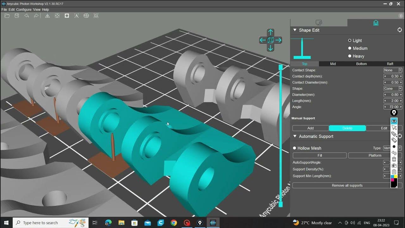The height and width of the screenshot is (228, 405).
Task: Open the View menu
Action: click(x=37, y=9)
